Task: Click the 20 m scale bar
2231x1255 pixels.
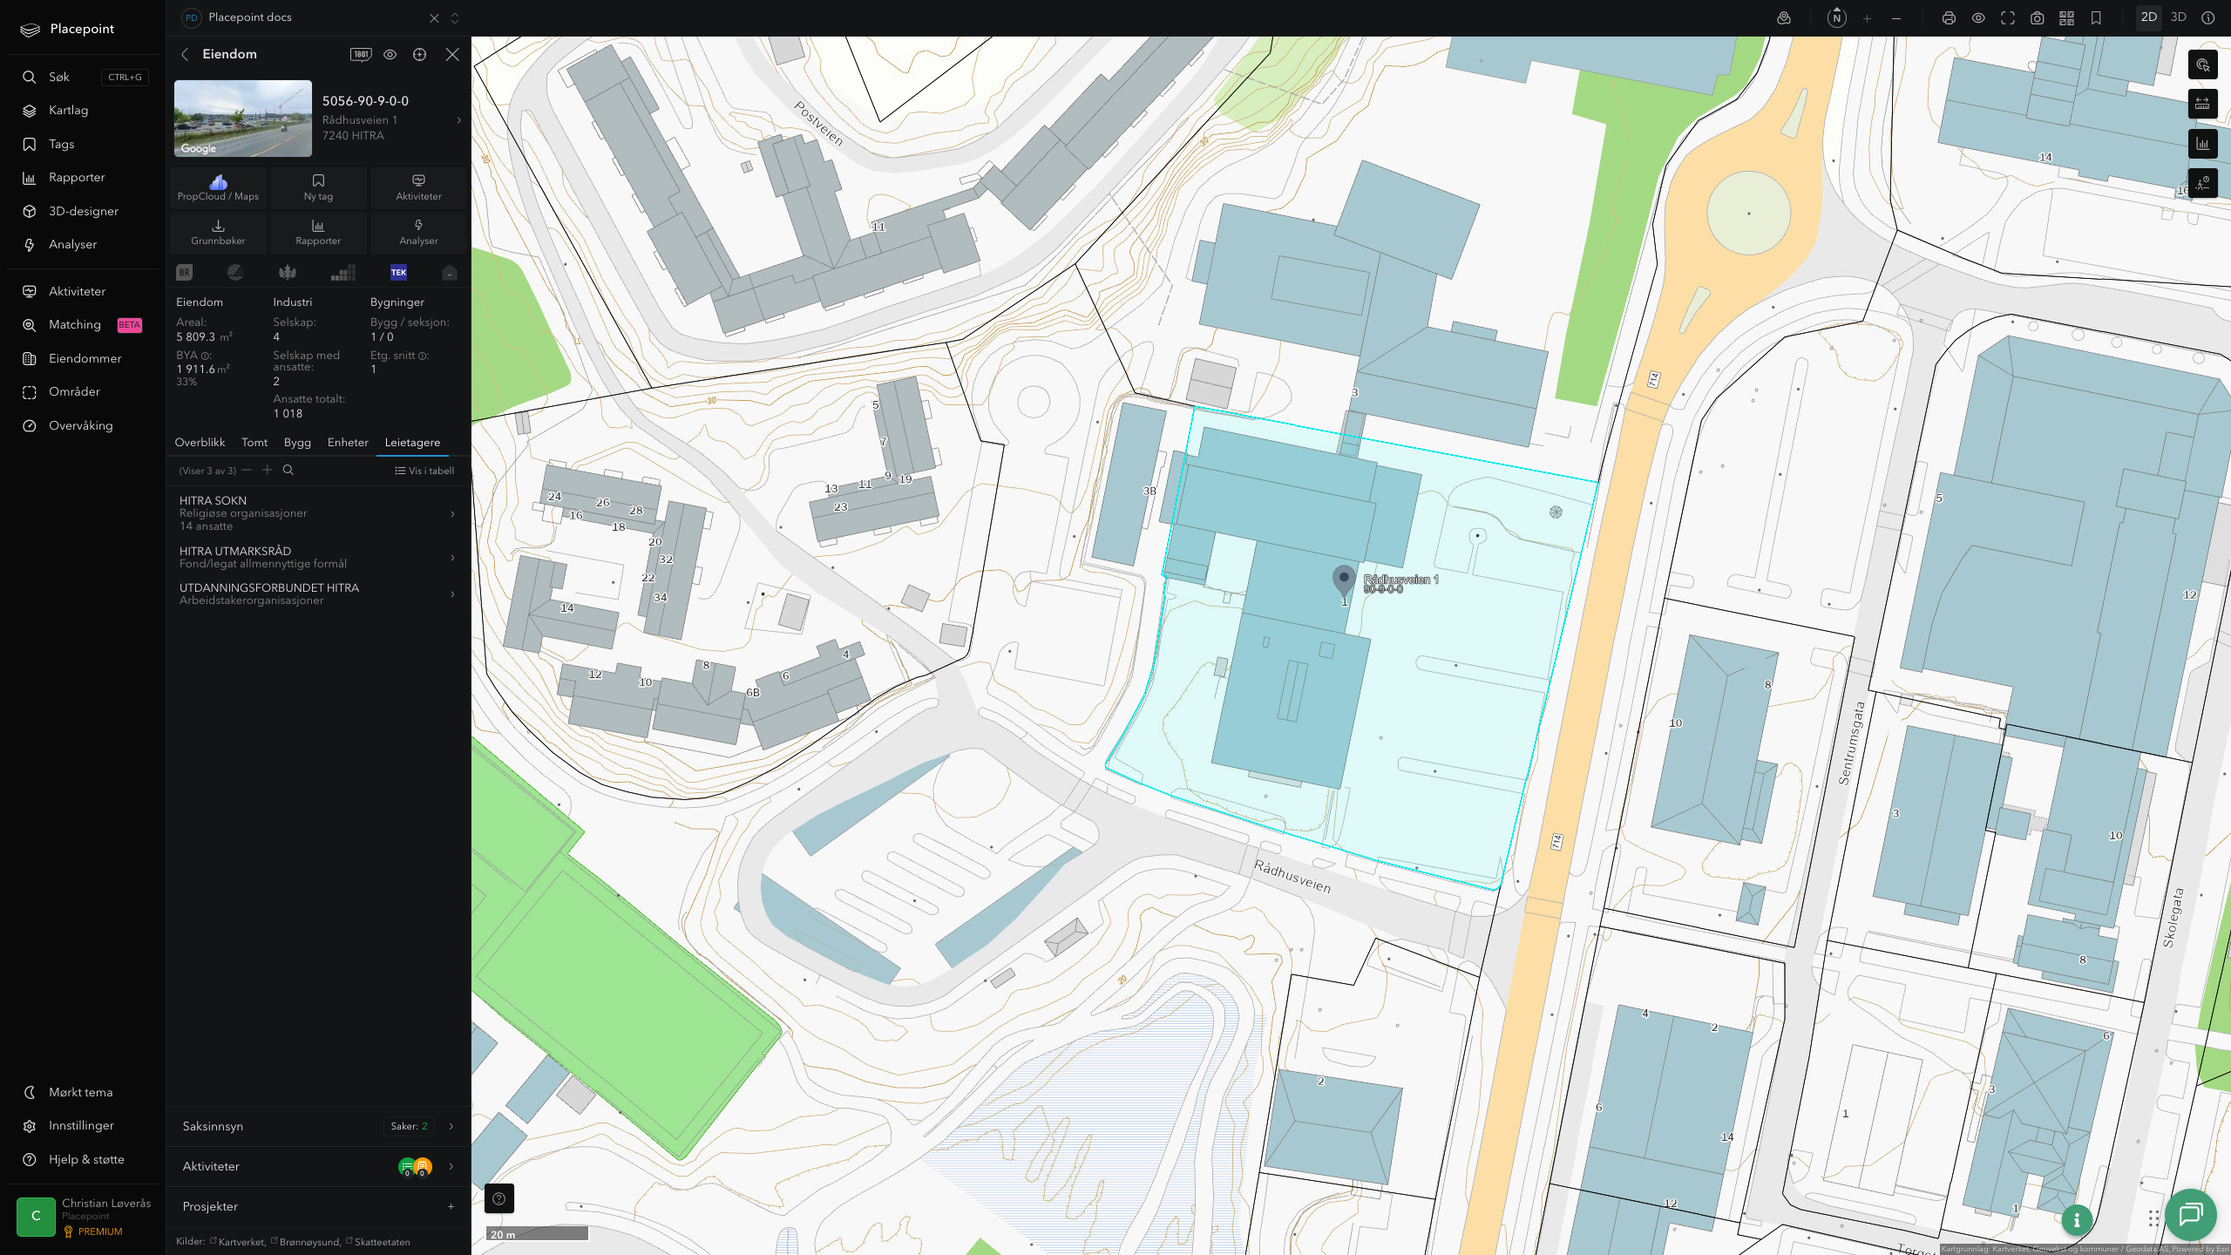Action: (537, 1234)
